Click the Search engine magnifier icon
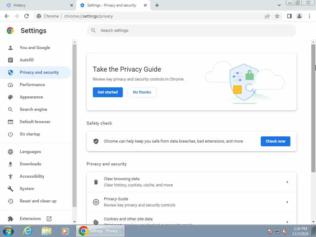This screenshot has height=237, width=316. click(10, 110)
